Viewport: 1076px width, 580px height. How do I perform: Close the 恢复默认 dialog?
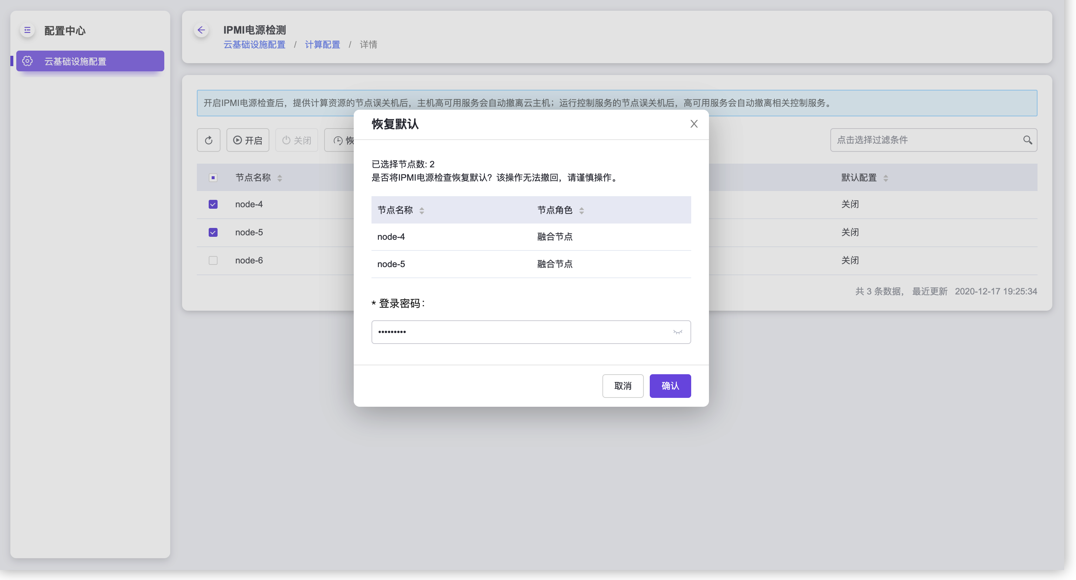point(694,124)
